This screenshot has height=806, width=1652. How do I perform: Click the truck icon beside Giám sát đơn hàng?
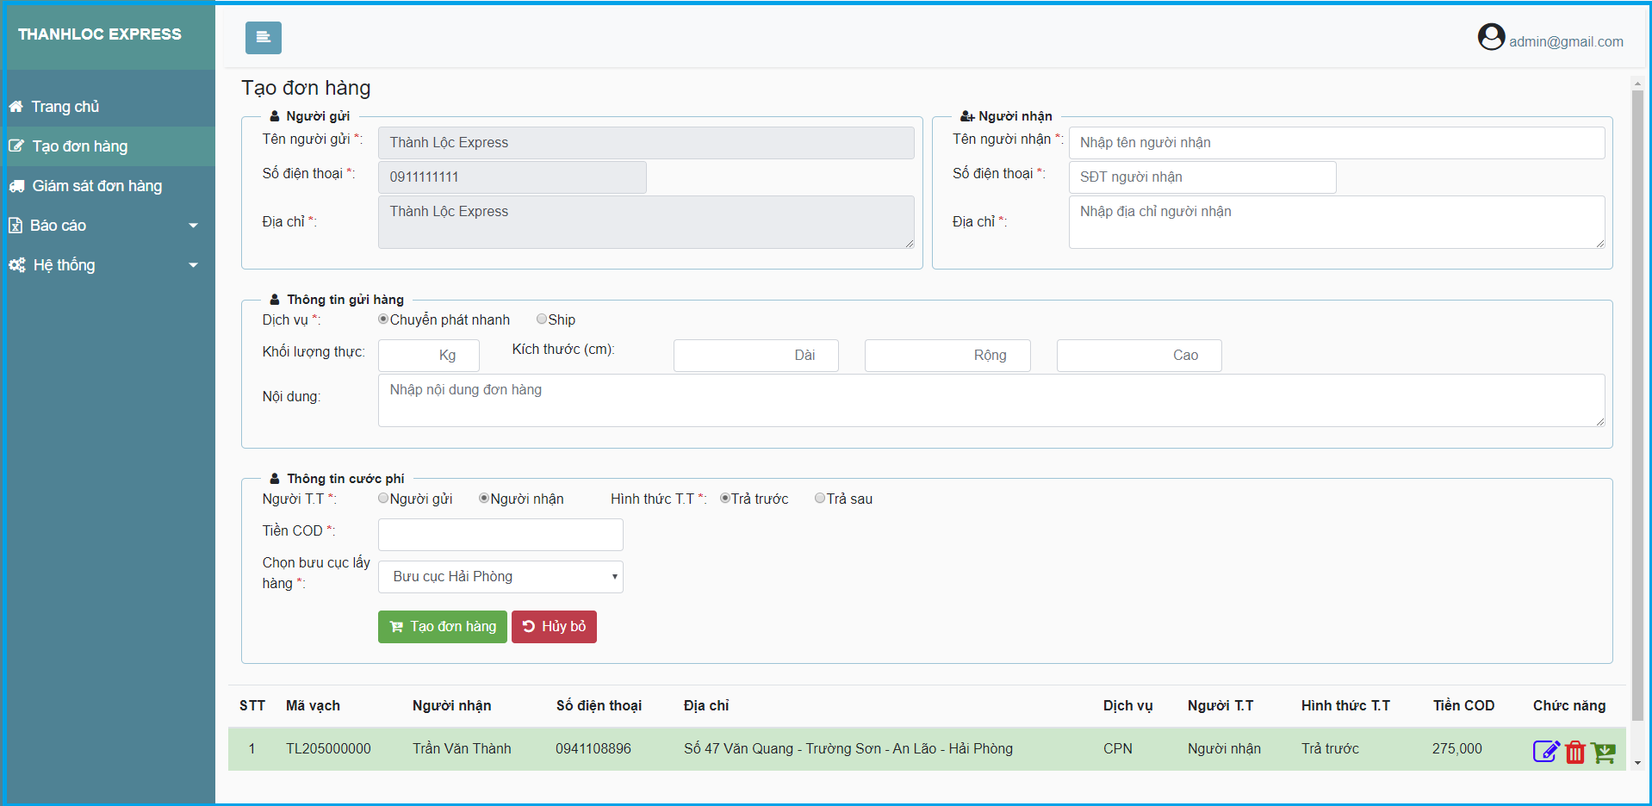coord(16,186)
